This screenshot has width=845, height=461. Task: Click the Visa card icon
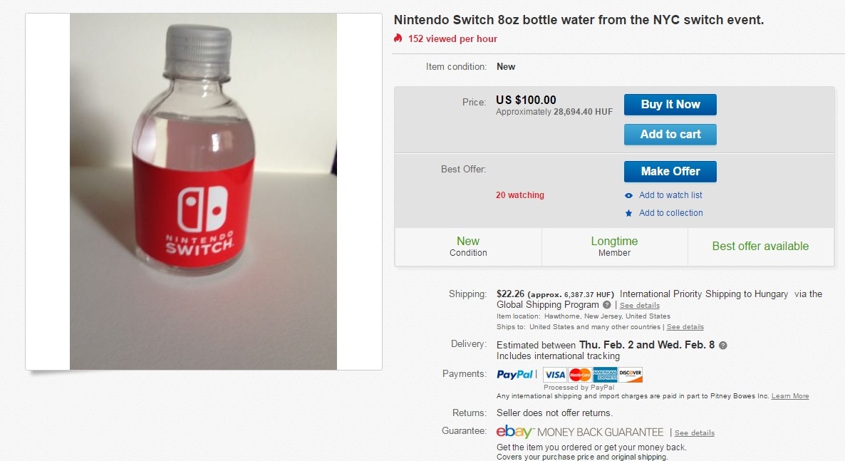554,375
